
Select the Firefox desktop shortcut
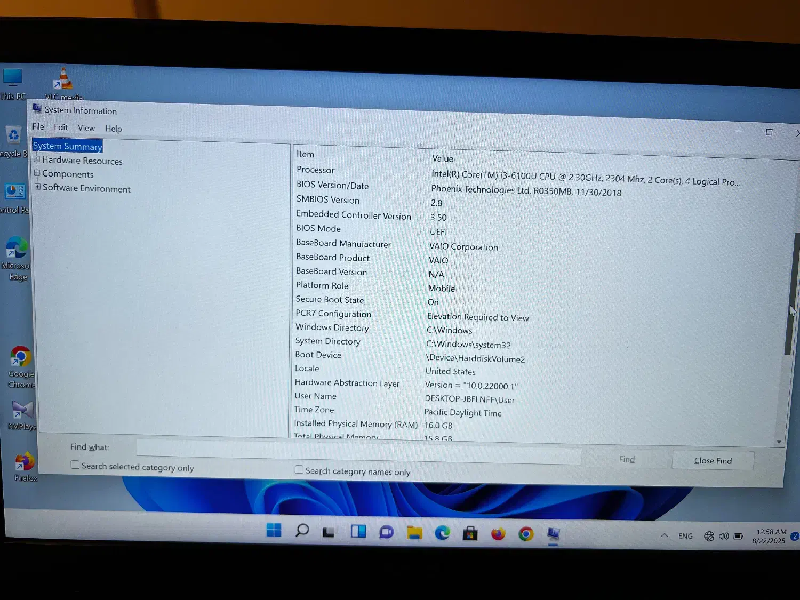[25, 467]
